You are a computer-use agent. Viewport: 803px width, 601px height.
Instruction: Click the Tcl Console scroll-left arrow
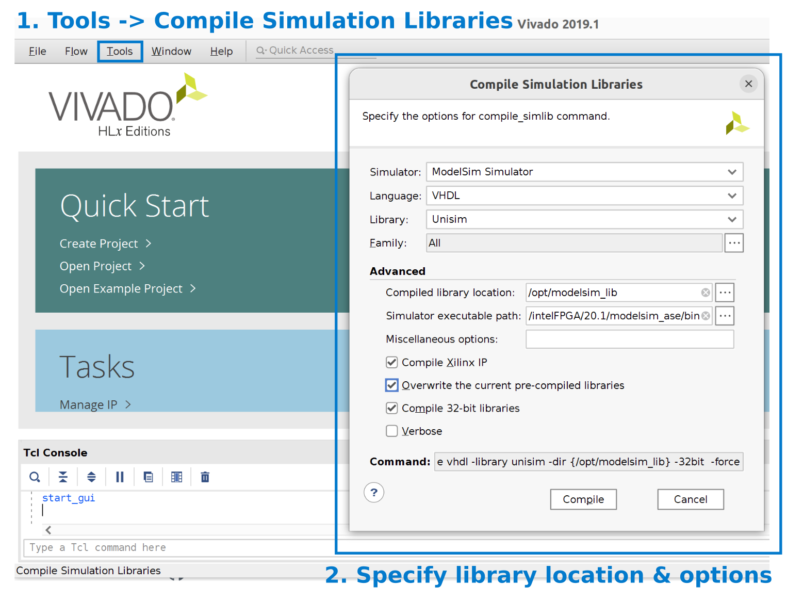pyautogui.click(x=48, y=530)
